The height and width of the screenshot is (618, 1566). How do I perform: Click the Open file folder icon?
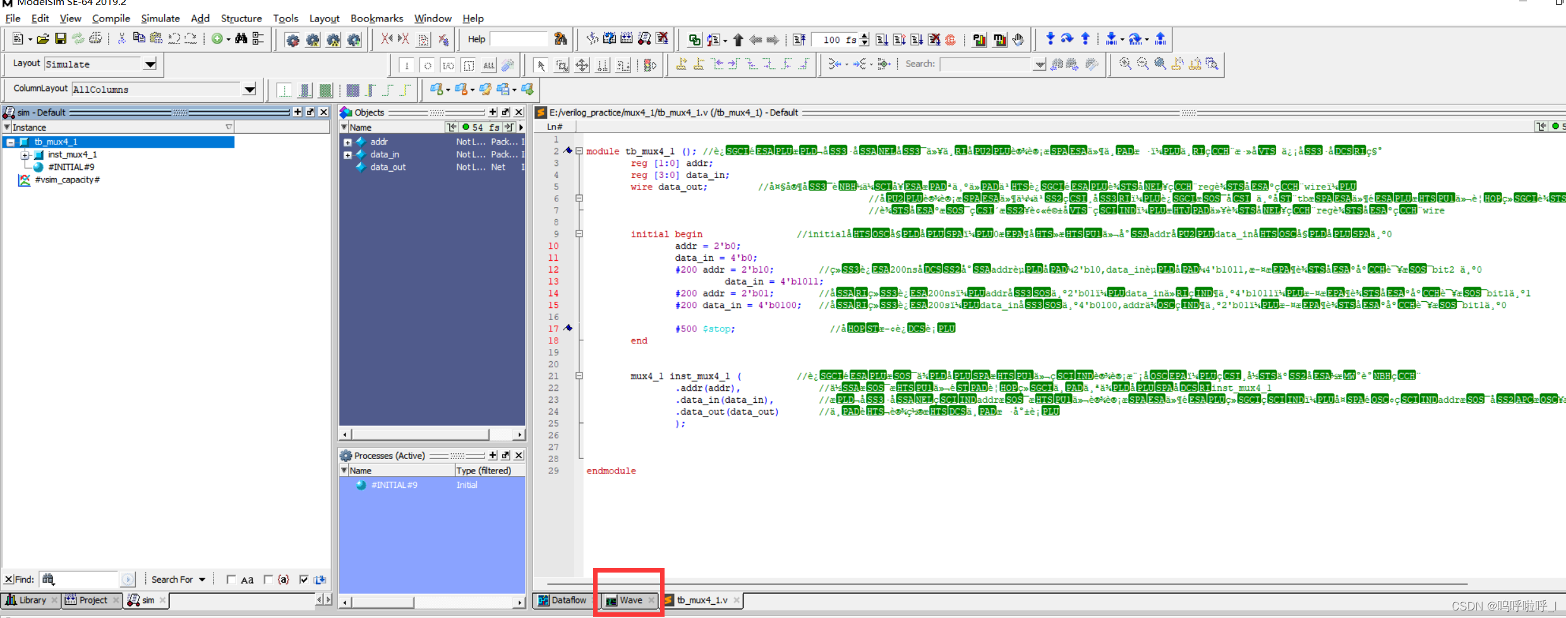[42, 39]
